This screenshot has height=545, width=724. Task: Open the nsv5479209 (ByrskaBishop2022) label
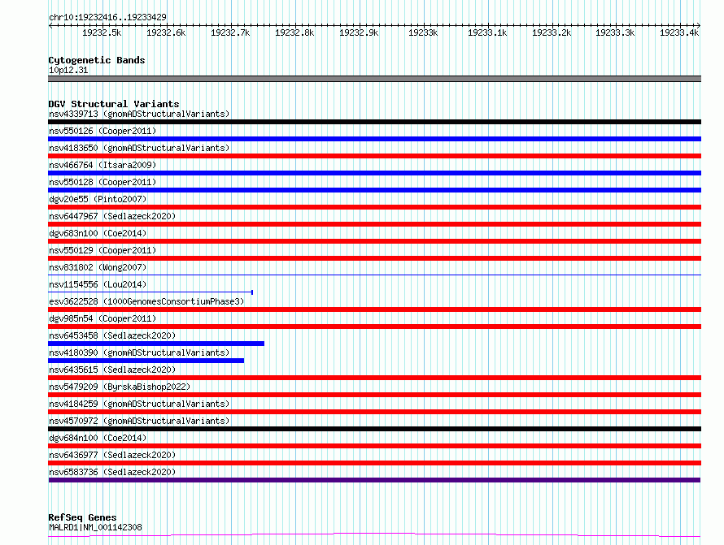[x=120, y=387]
